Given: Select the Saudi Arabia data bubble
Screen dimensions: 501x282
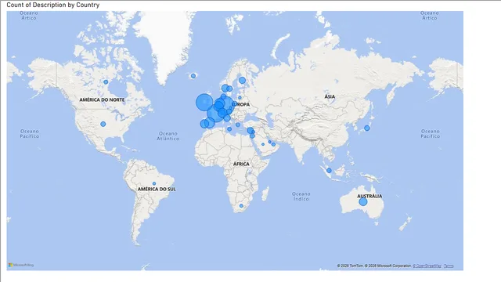Looking at the screenshot, I should [x=263, y=144].
